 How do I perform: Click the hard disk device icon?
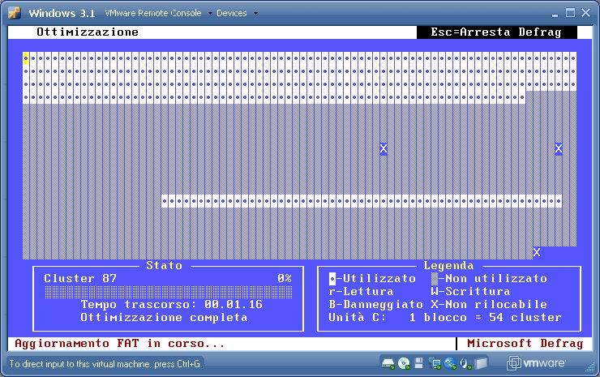[x=388, y=363]
